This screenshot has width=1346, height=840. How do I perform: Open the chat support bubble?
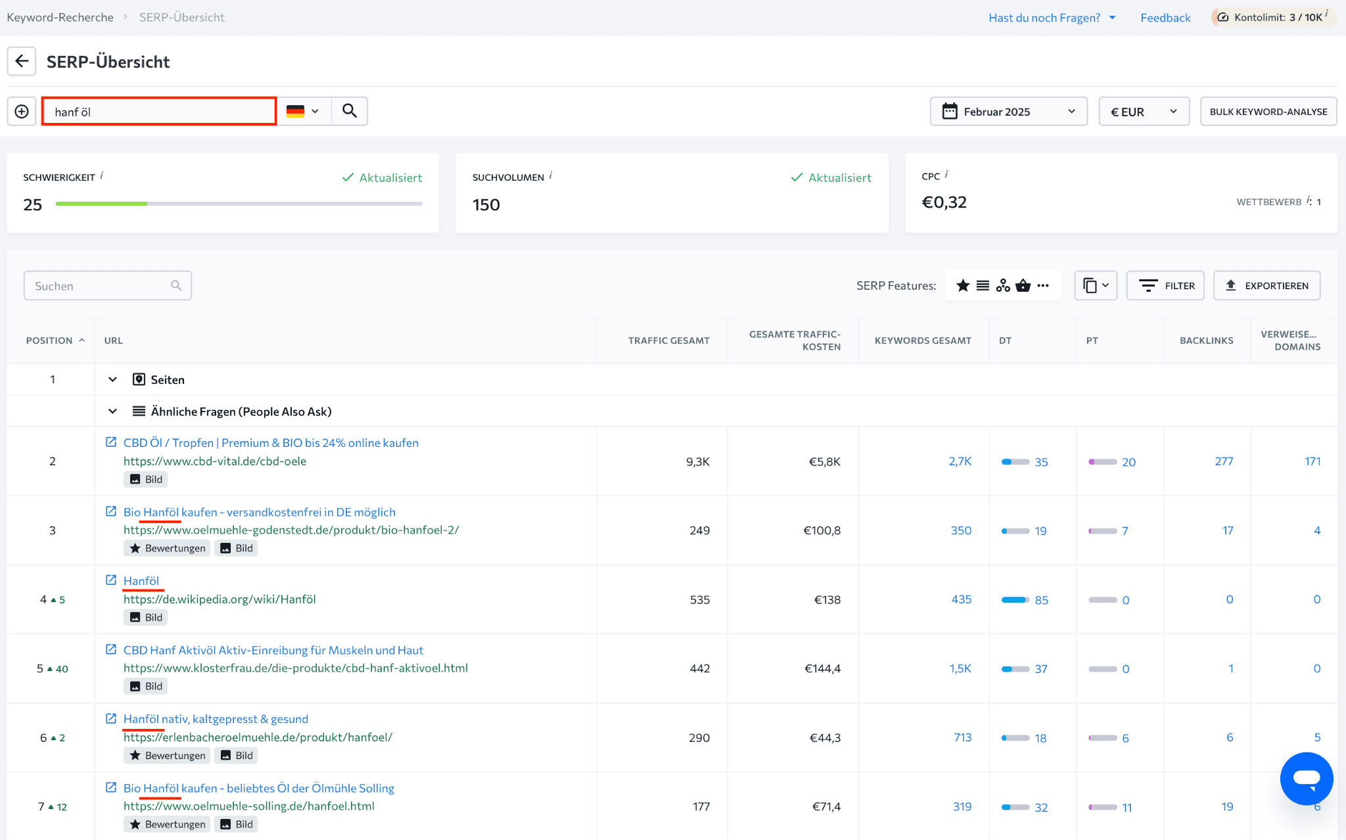pos(1307,778)
